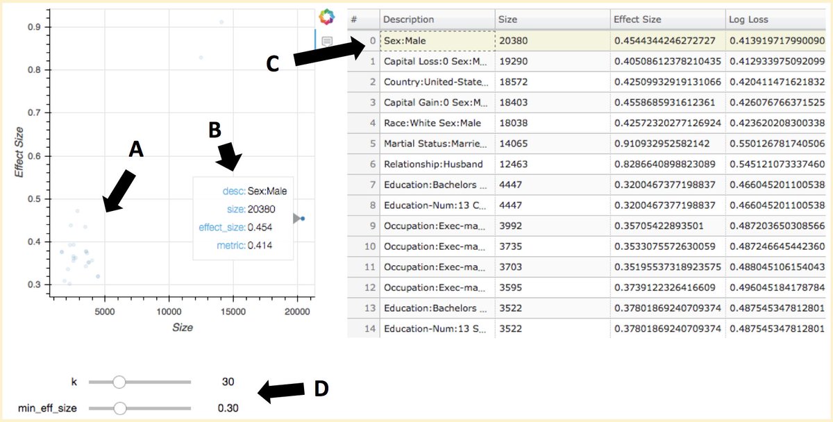Click effect size 0.8286640898823089 cell

tap(666, 164)
